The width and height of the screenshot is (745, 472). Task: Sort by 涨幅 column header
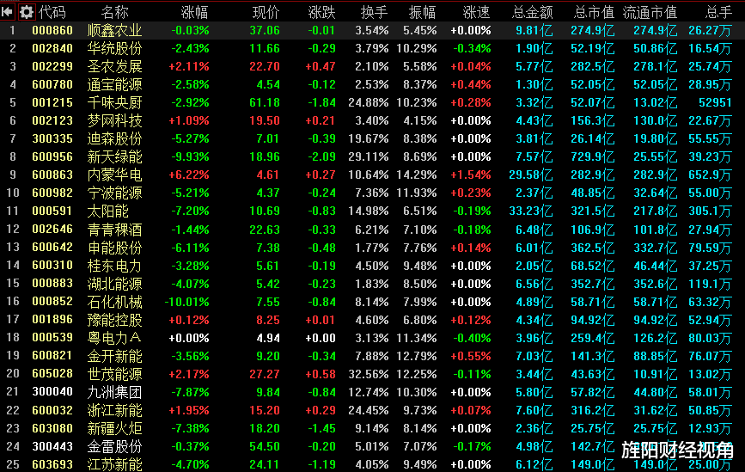coord(195,12)
